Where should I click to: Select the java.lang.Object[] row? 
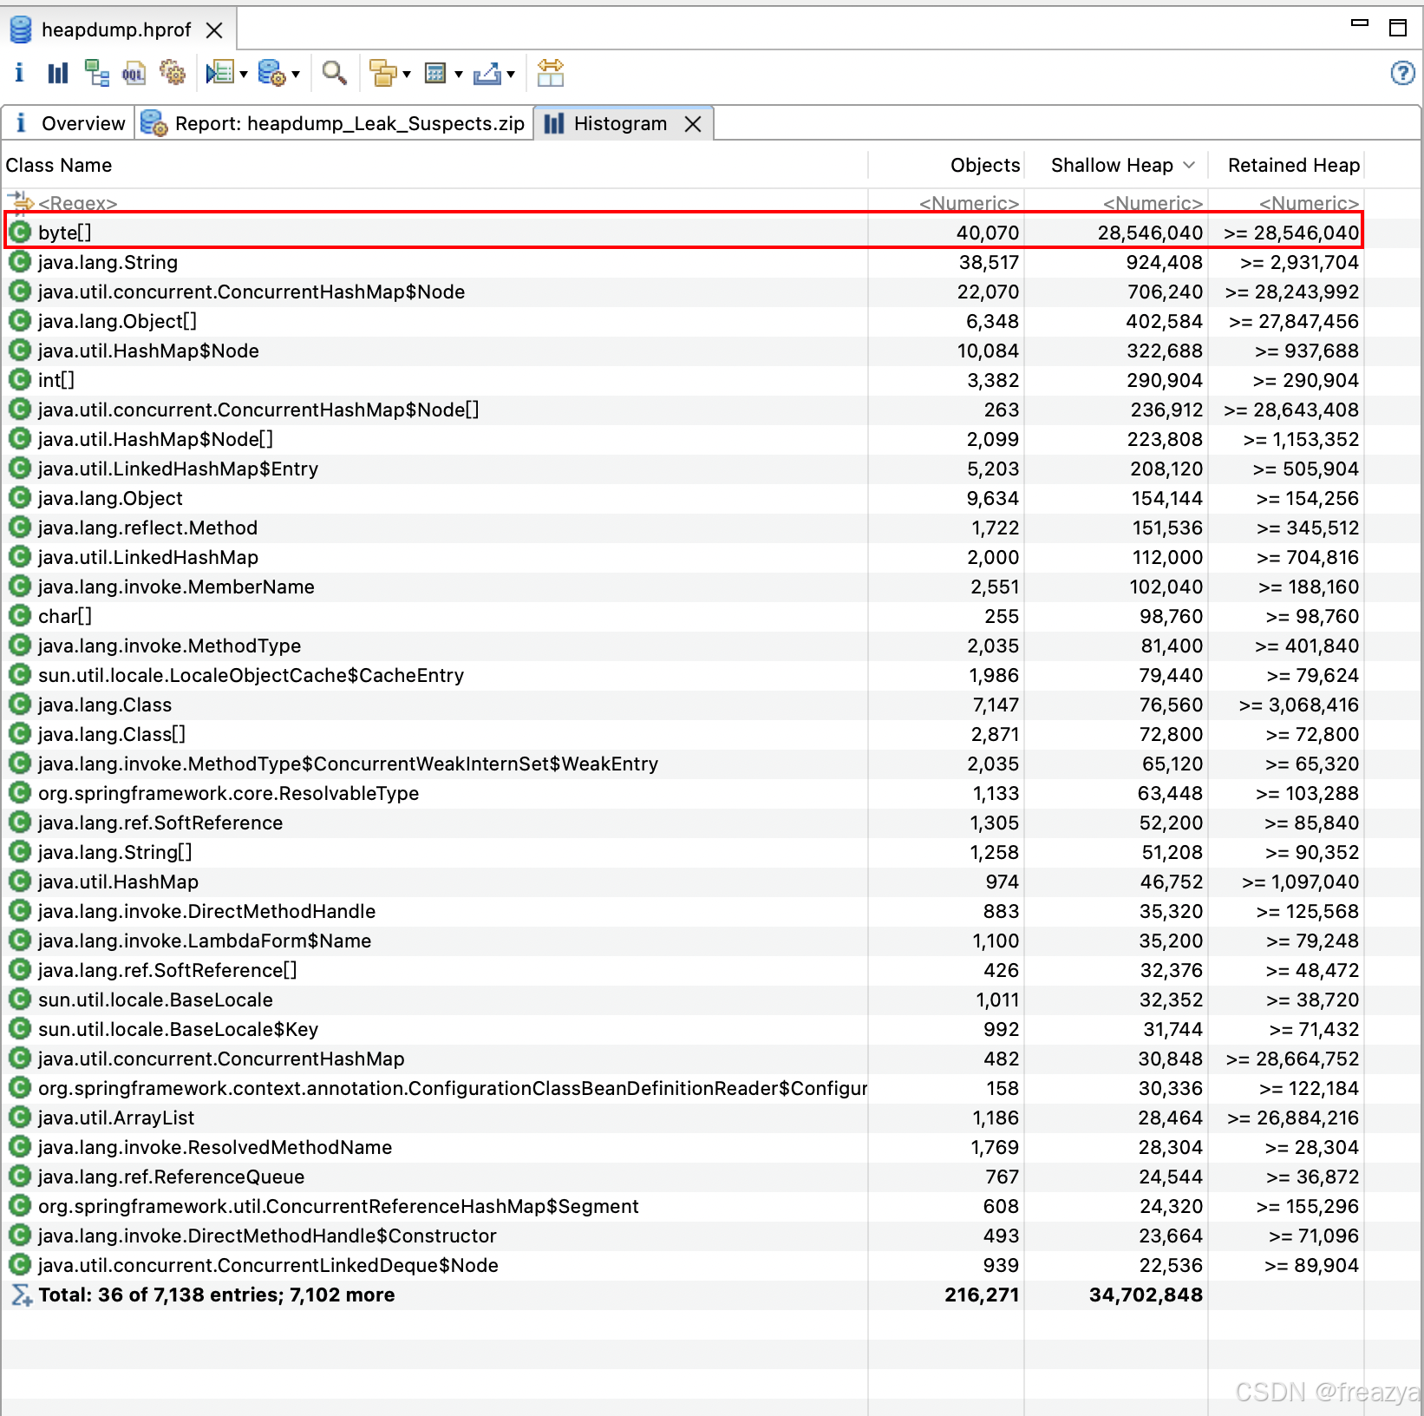tap(683, 321)
